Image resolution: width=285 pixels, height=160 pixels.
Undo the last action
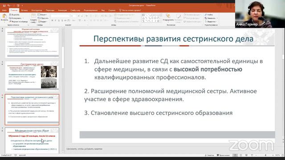[x=8, y=5]
